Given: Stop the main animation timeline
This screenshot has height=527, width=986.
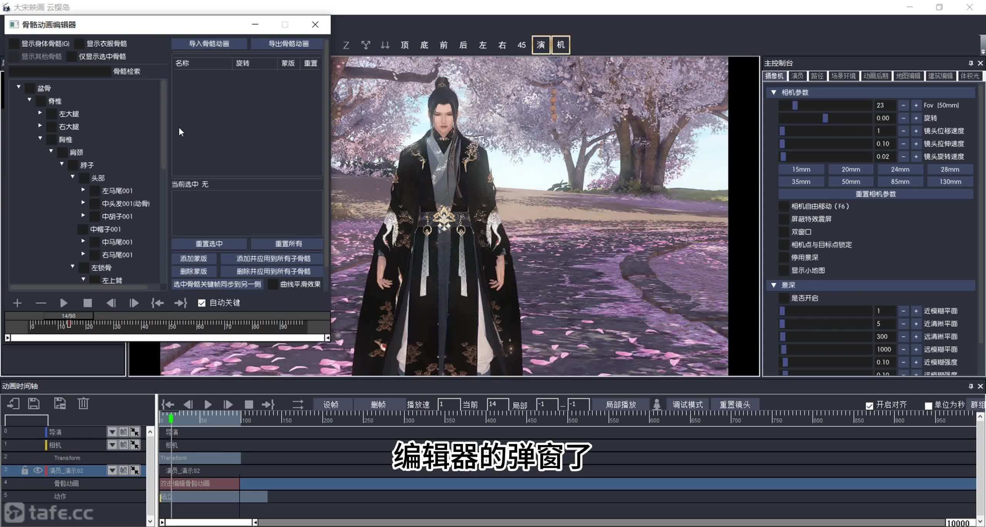Looking at the screenshot, I should (249, 404).
